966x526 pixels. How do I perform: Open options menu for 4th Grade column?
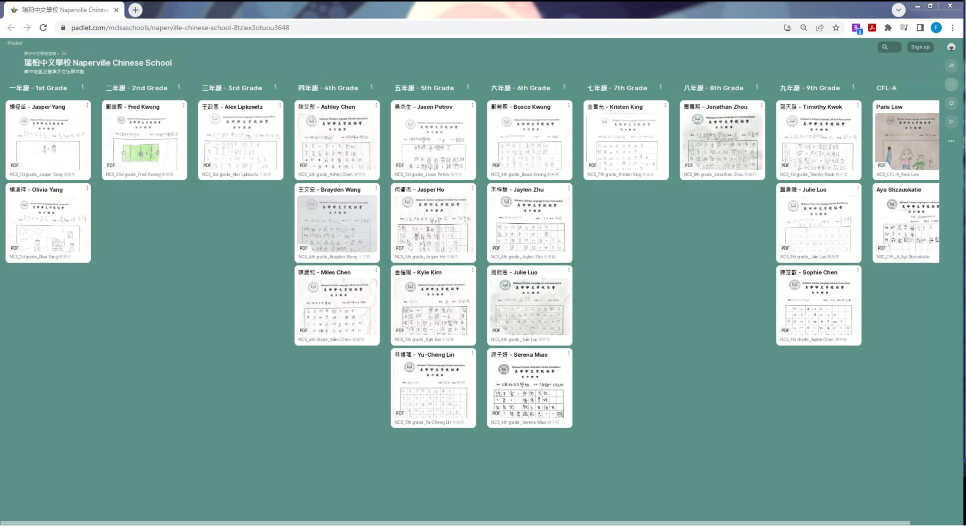(372, 87)
